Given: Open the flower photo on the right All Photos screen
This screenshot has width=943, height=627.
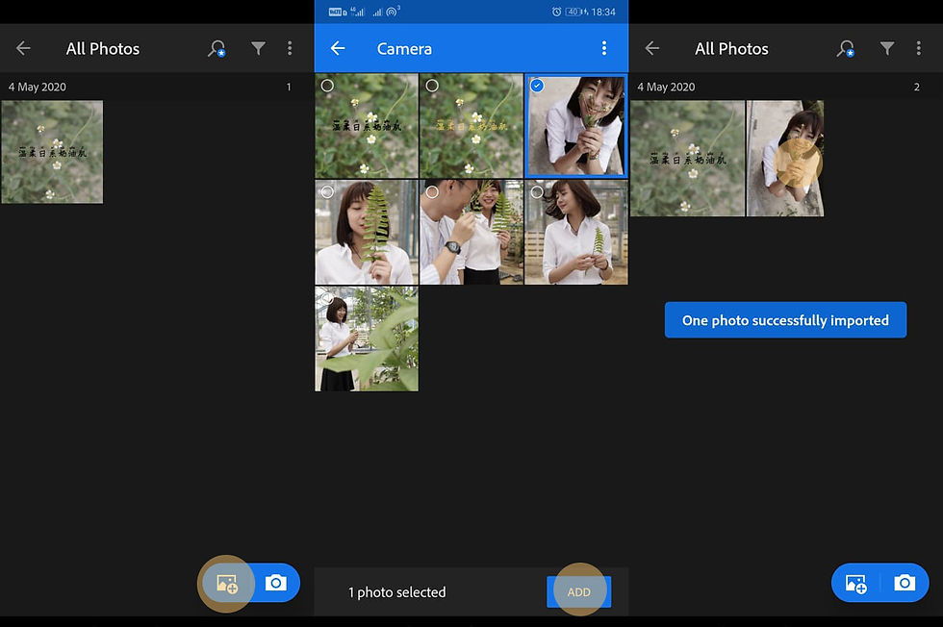Looking at the screenshot, I should coord(687,158).
